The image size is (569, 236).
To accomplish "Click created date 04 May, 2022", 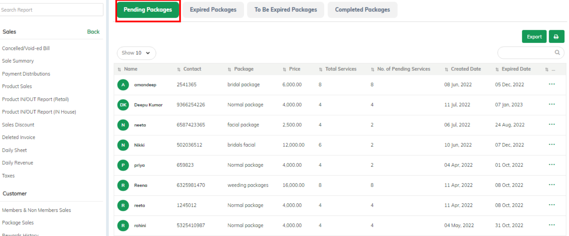I will 459,226.
